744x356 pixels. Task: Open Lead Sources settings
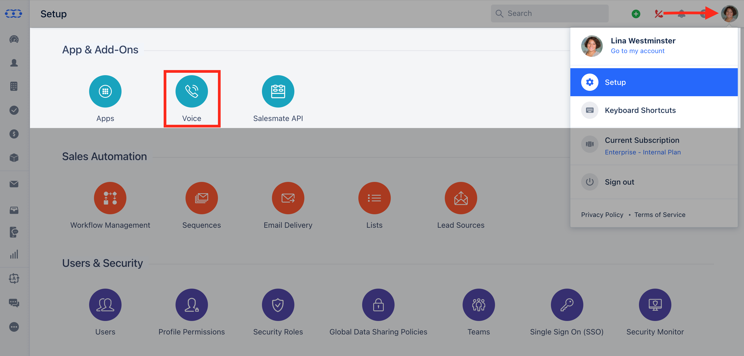click(x=461, y=198)
